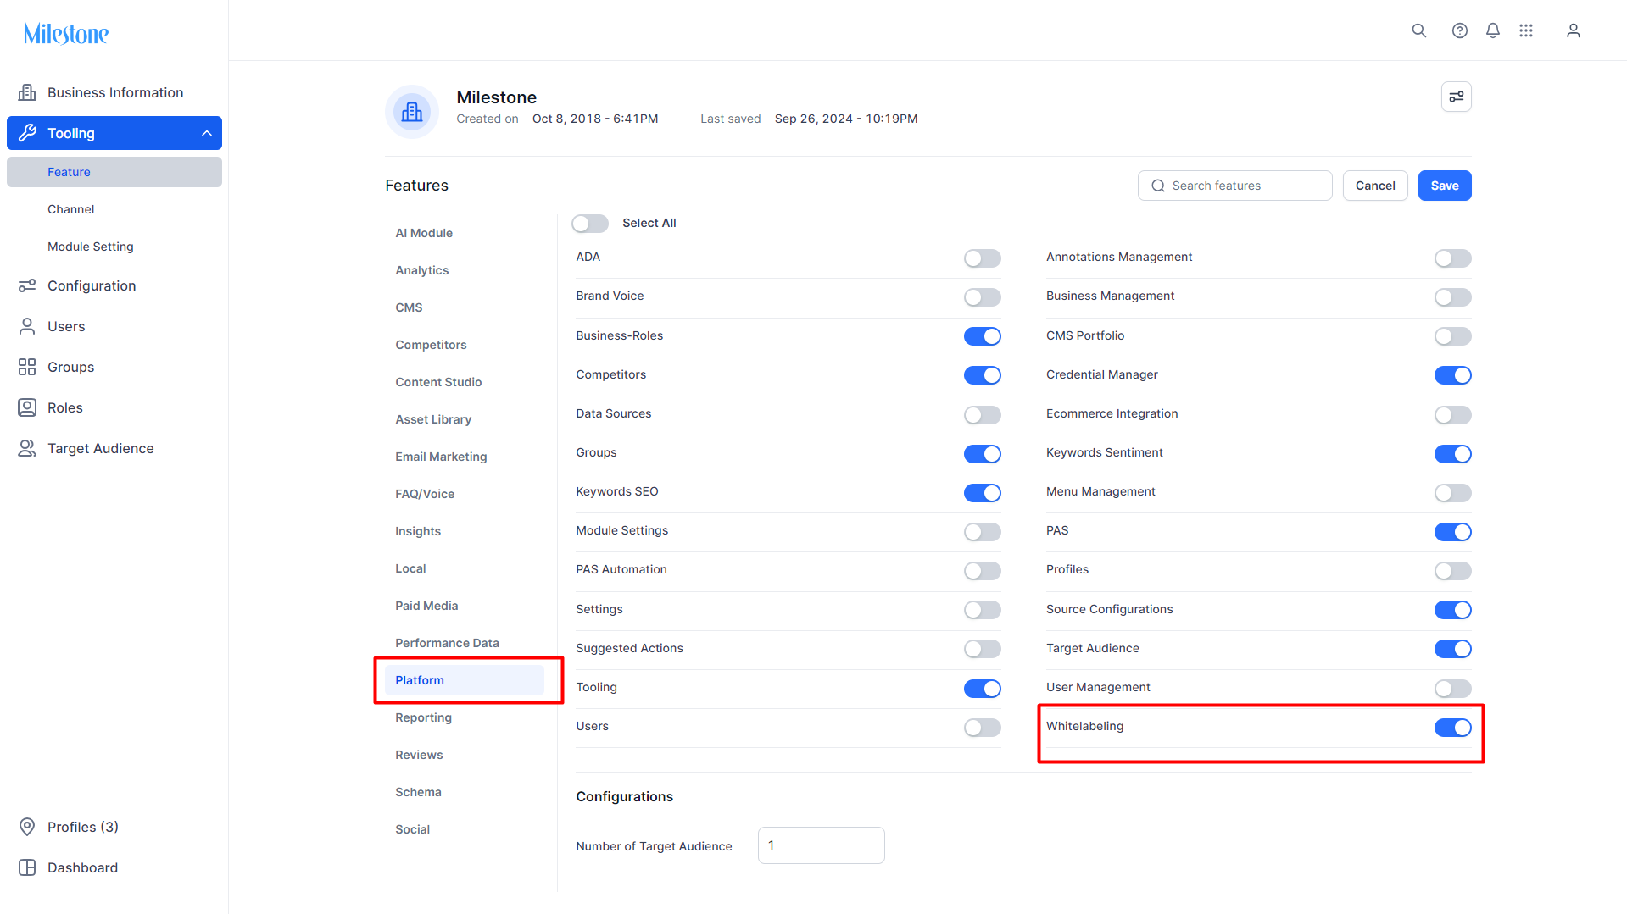Viewport: 1627px width, 914px height.
Task: Click the Groups grid icon
Action: click(27, 367)
